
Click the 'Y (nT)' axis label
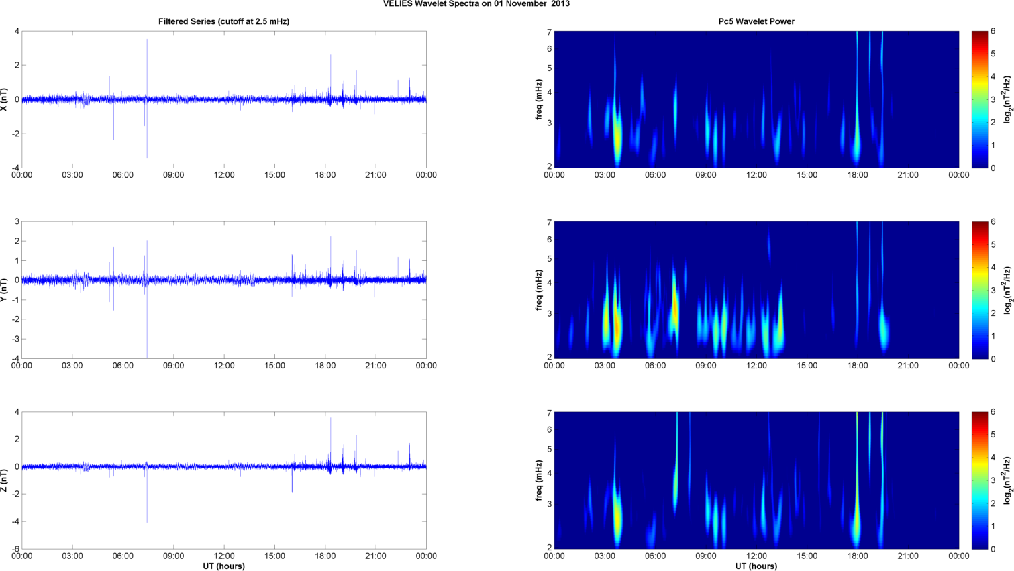click(5, 290)
